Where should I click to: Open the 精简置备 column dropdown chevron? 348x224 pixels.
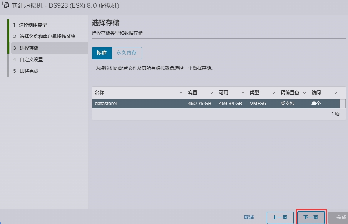point(304,93)
